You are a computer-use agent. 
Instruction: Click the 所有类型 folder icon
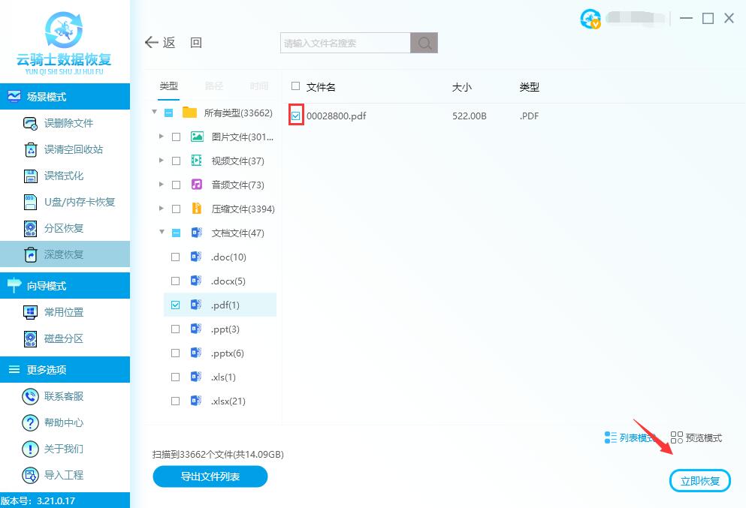[x=189, y=113]
